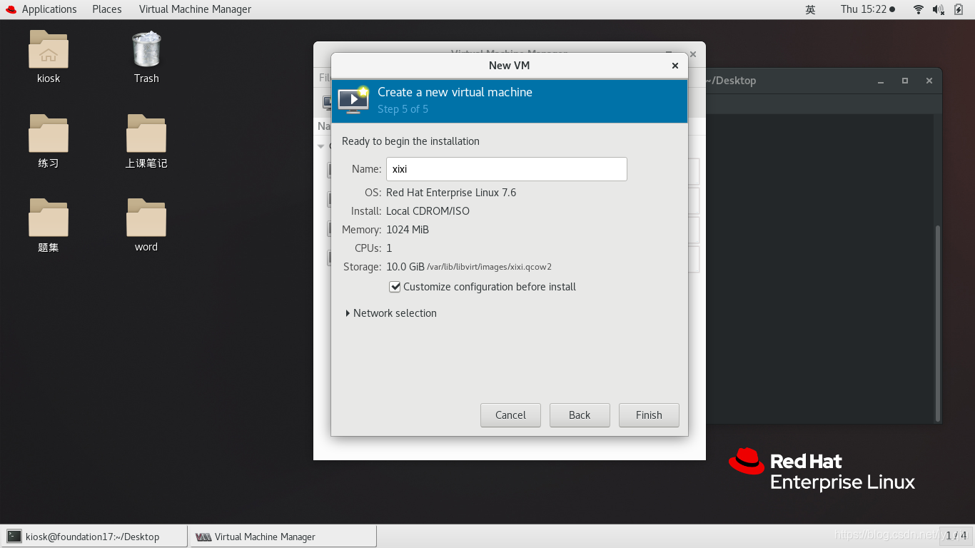Close the New VM dialog

pyautogui.click(x=675, y=66)
